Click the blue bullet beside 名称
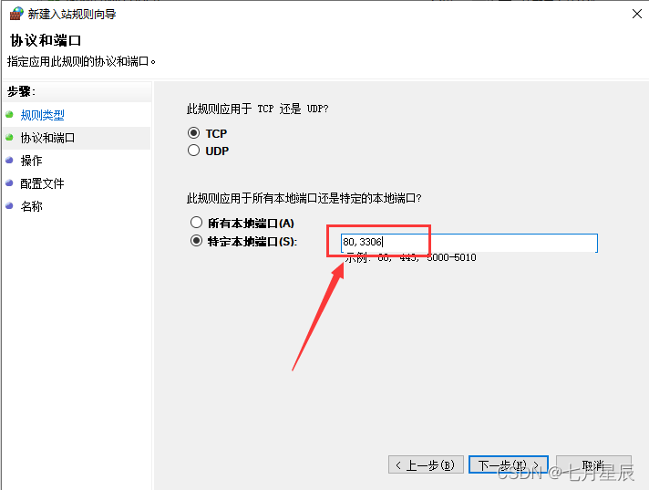Image resolution: width=649 pixels, height=490 pixels. point(9,205)
